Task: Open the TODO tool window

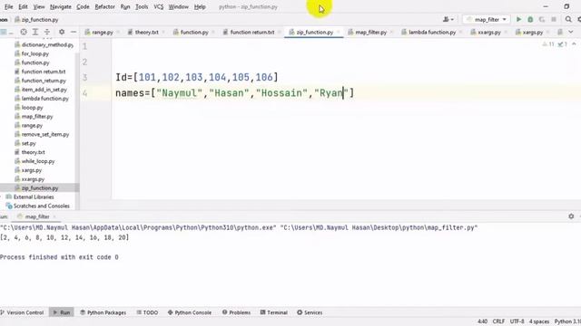Action: click(147, 312)
